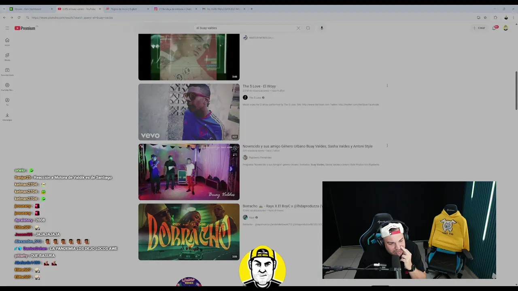
Task: Click the magnifier search button
Action: [x=308, y=28]
